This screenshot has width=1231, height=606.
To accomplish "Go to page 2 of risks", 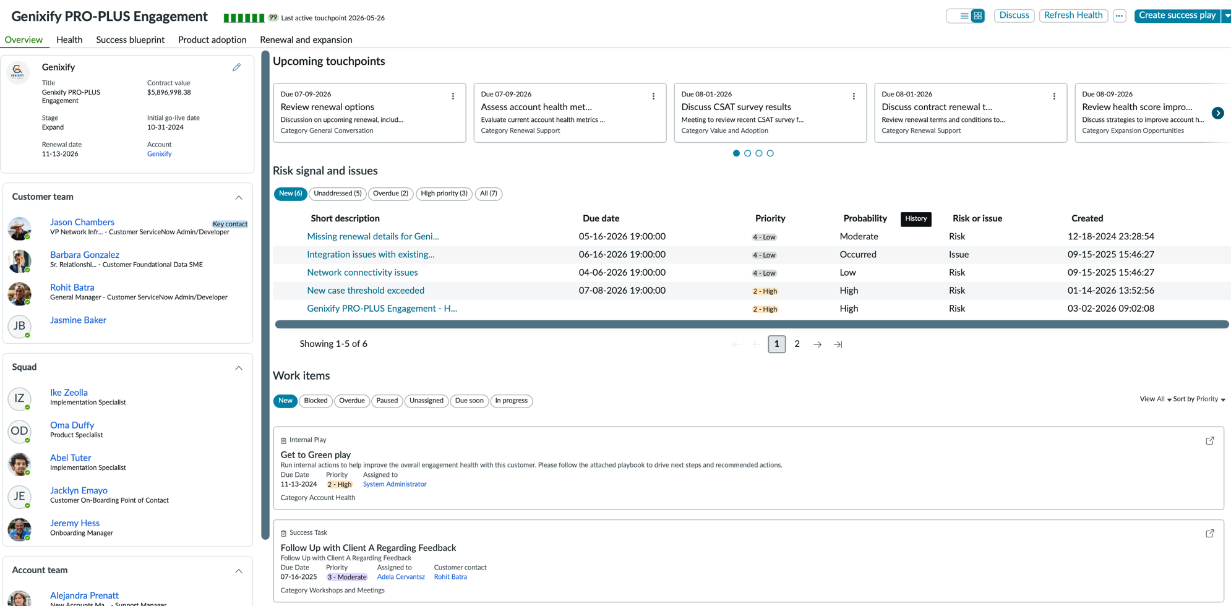I will (x=797, y=344).
